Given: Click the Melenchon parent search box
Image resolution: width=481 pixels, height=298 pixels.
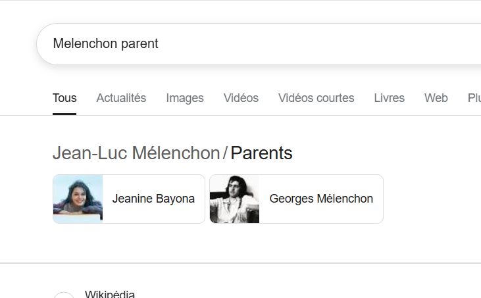Looking at the screenshot, I should (x=263, y=44).
